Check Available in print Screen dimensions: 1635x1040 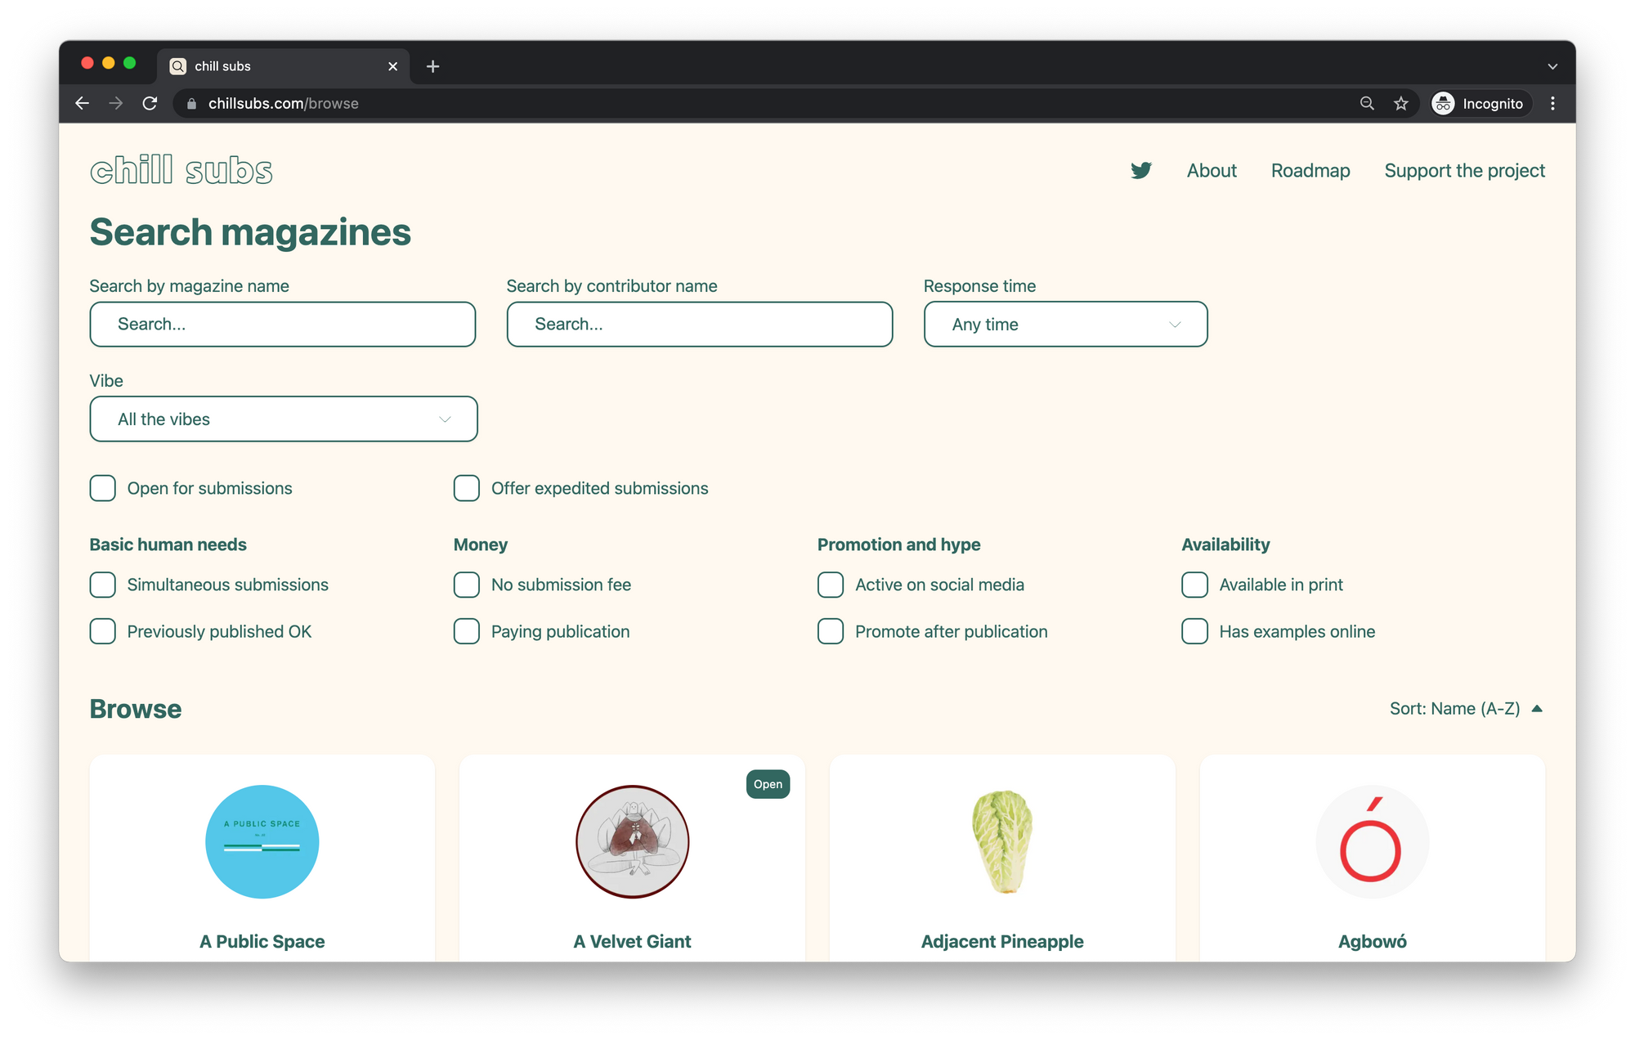pyautogui.click(x=1194, y=585)
